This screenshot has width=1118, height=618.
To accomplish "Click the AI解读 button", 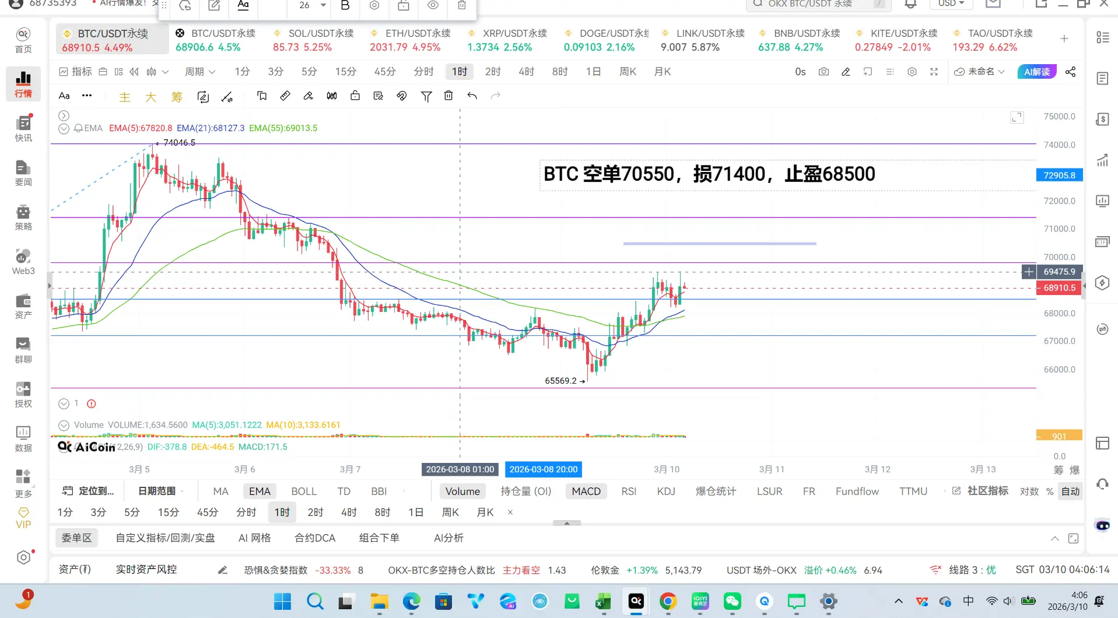I will click(1037, 72).
